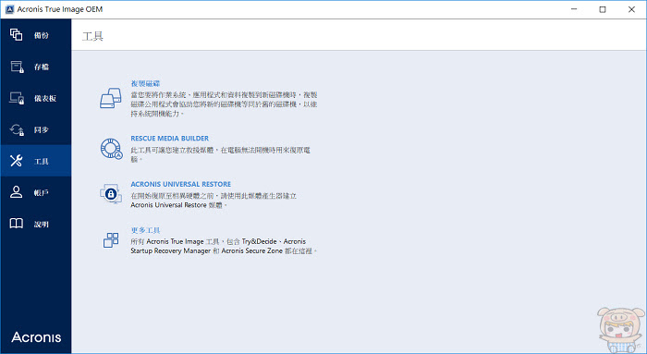Click the More Tools squares icon
647x354 pixels.
click(111, 240)
